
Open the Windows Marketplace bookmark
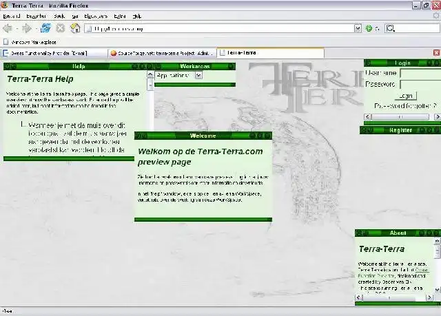point(30,42)
